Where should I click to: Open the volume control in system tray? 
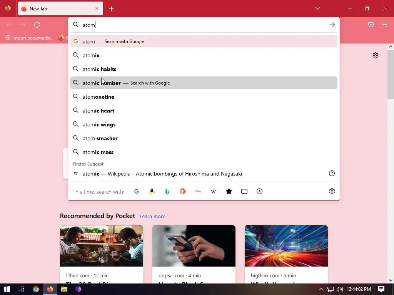tap(339, 289)
